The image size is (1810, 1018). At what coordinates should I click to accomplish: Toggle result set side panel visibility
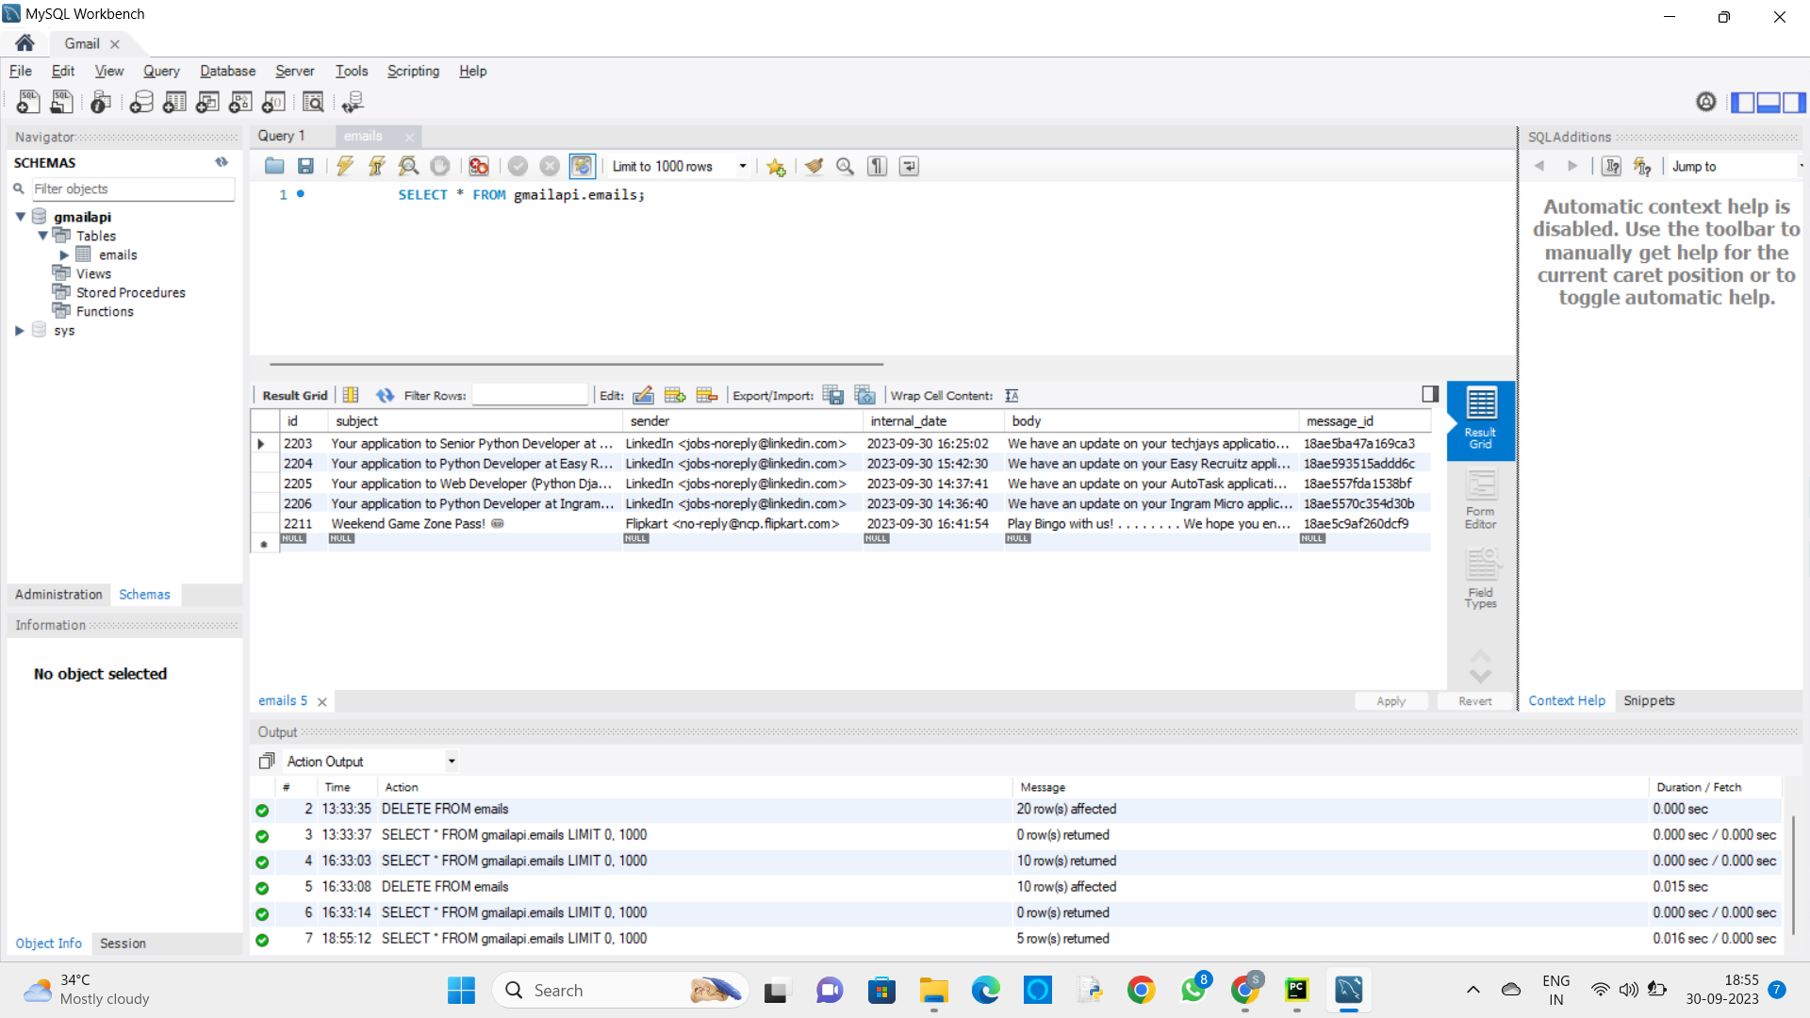[x=1430, y=394]
